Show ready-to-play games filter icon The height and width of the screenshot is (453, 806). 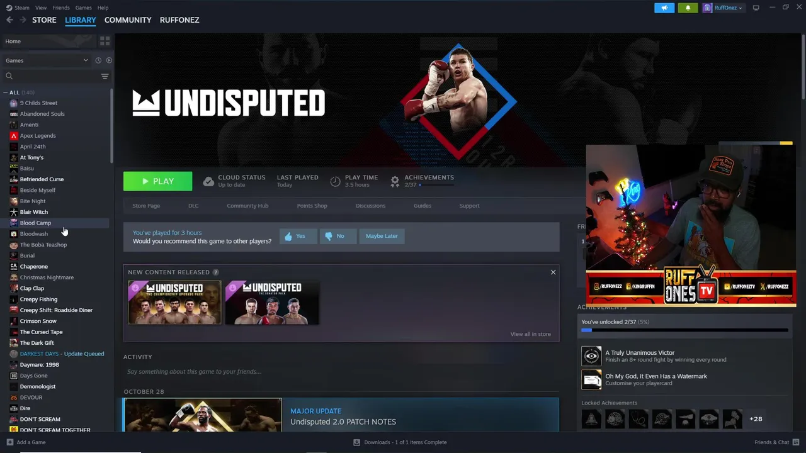pyautogui.click(x=109, y=60)
